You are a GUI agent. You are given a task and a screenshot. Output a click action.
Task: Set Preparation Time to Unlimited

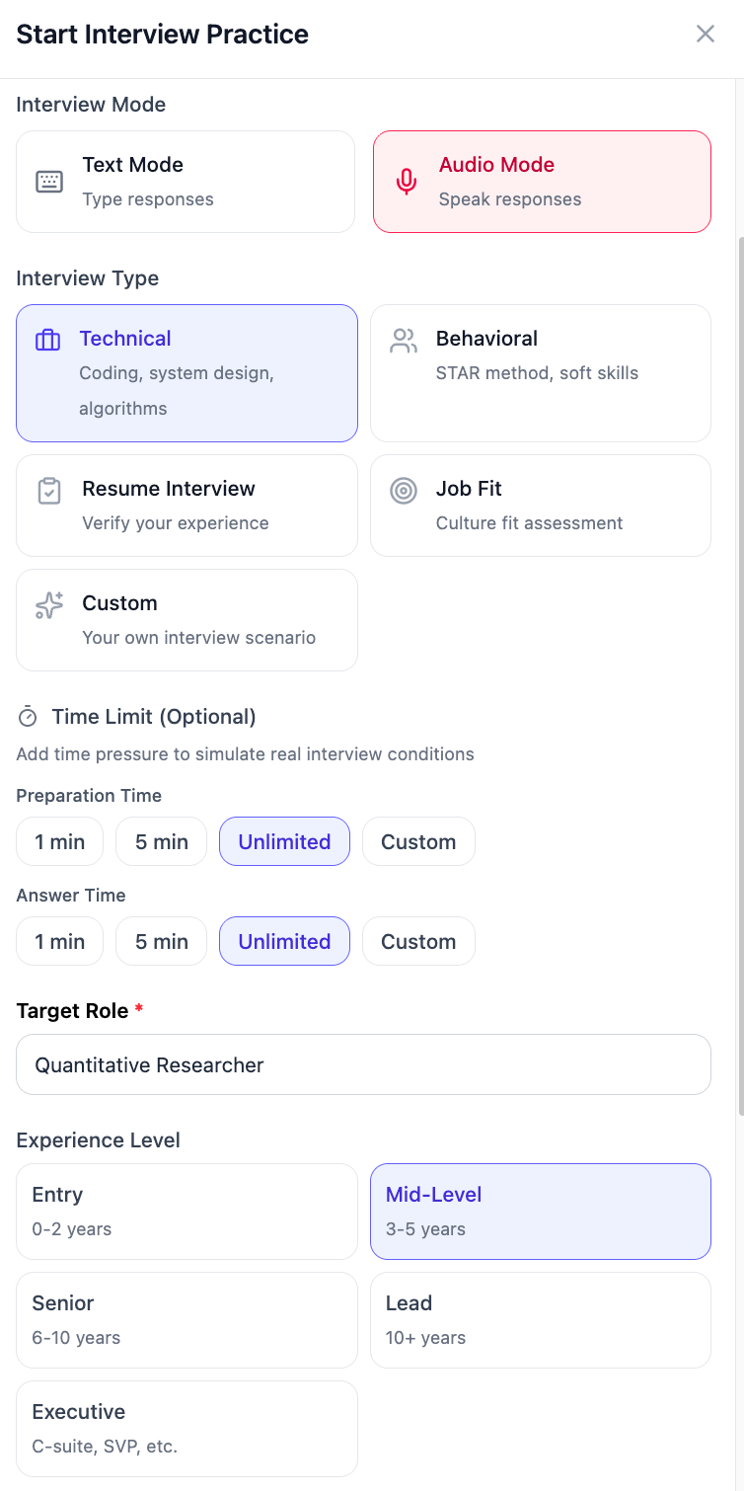click(284, 841)
